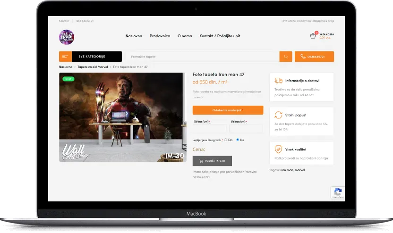Click the green NEW badge on product image
393x233 pixels.
pyautogui.click(x=68, y=79)
